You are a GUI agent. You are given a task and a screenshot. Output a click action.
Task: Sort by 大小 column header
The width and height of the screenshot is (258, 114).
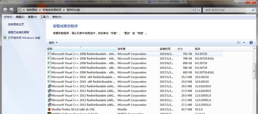pyautogui.click(x=185, y=49)
